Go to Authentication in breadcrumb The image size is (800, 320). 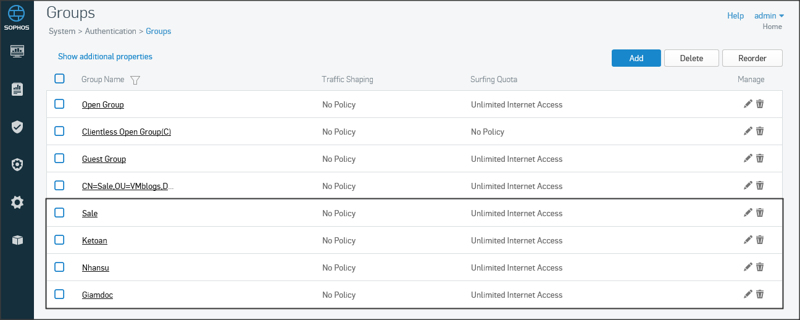110,31
